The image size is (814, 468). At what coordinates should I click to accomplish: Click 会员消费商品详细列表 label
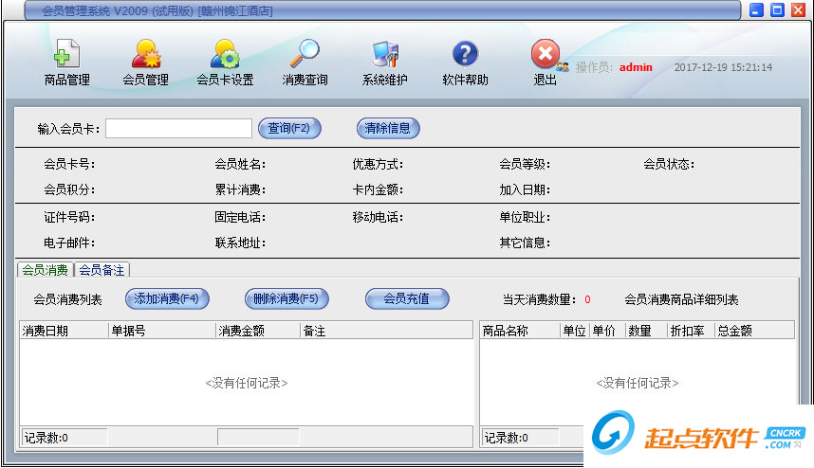(681, 299)
